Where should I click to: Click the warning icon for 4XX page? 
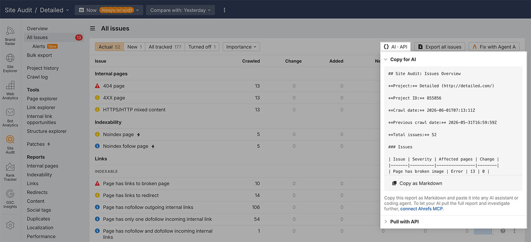97,98
